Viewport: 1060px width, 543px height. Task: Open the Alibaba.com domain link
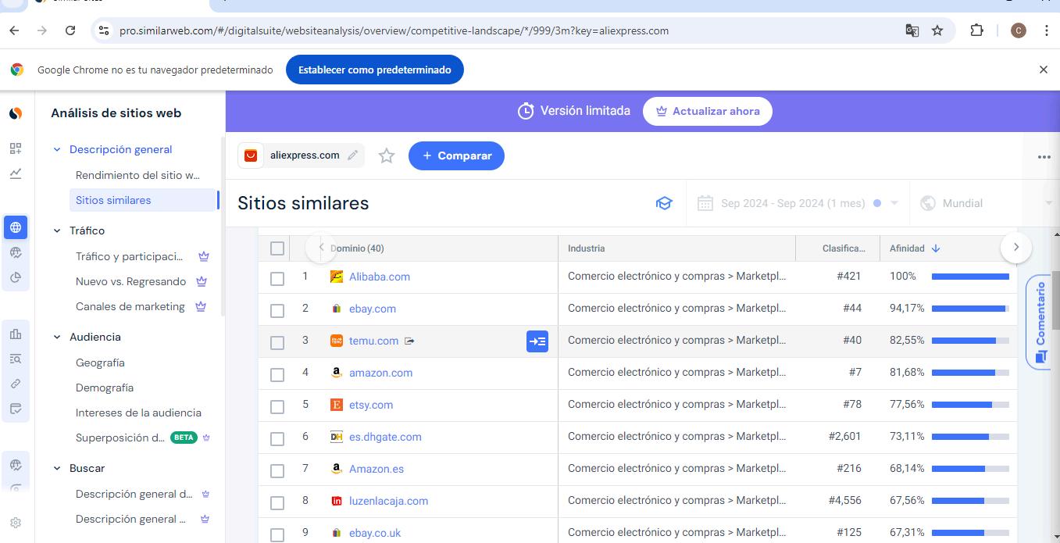[x=380, y=277]
